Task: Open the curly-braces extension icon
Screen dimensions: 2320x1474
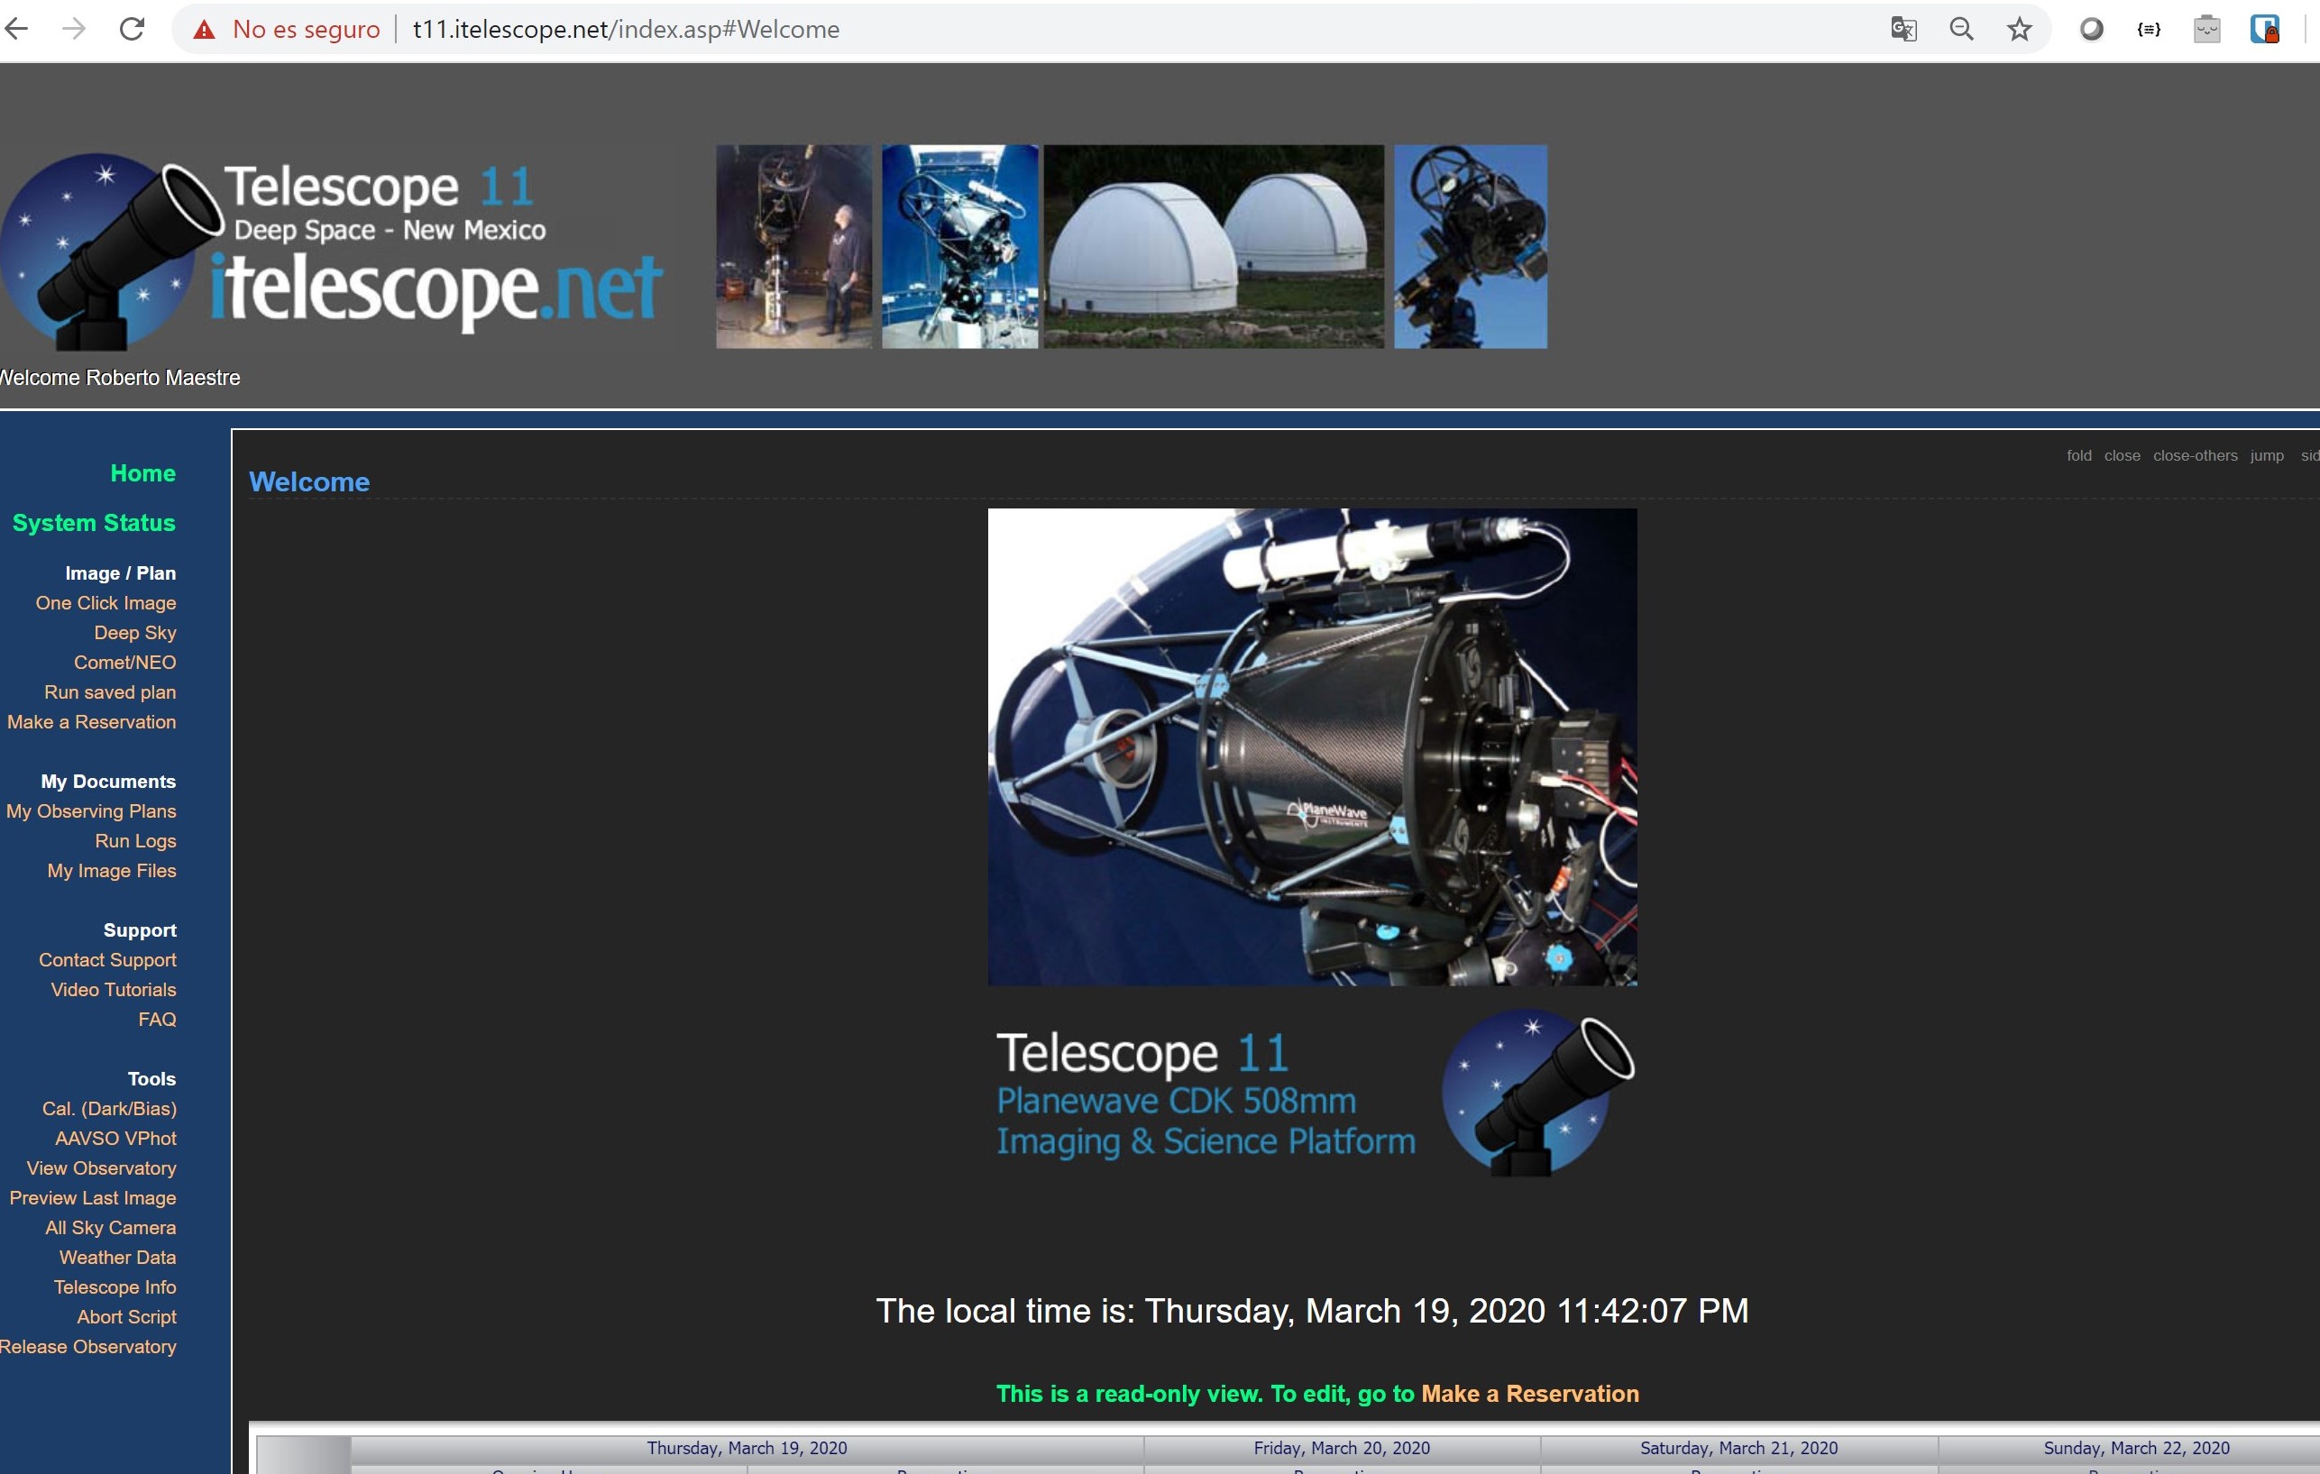Action: tap(2149, 29)
